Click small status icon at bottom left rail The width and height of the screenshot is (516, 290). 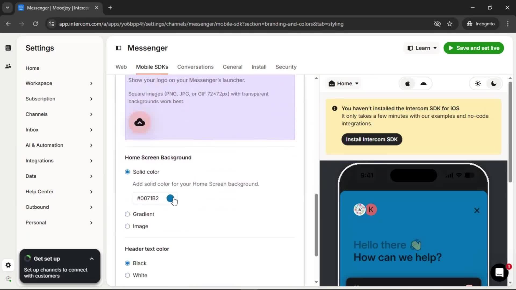pos(8,279)
